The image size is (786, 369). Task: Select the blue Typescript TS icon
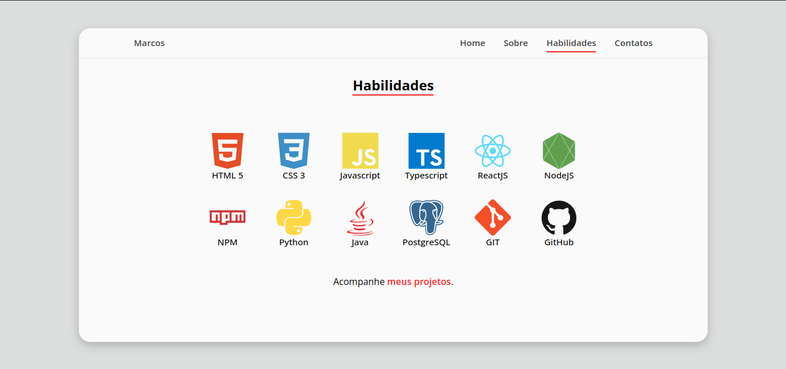coord(426,151)
